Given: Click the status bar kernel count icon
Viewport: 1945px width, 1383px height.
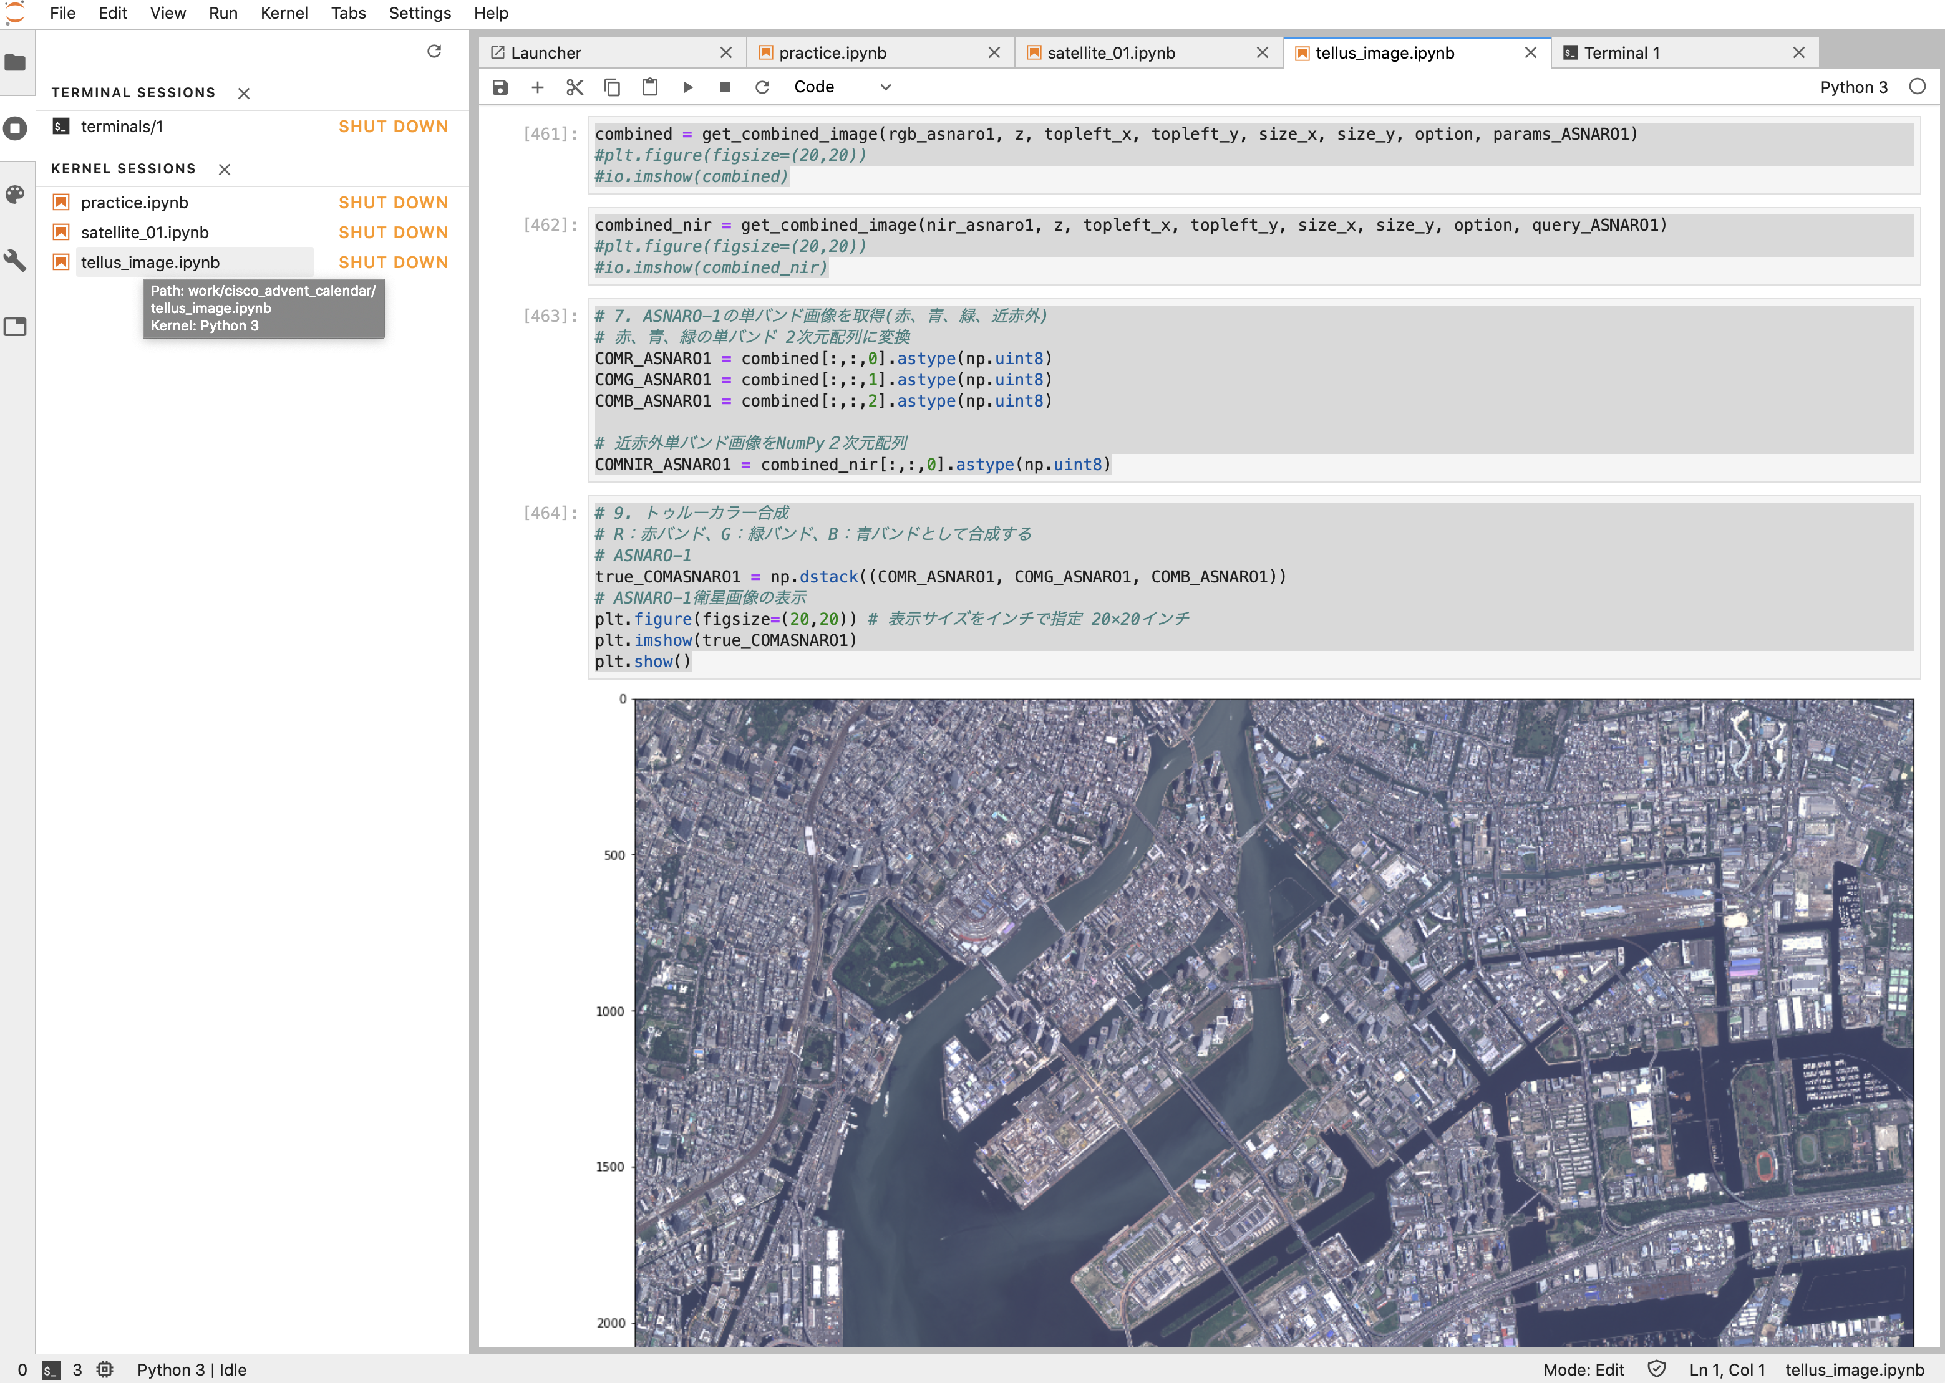Looking at the screenshot, I should pyautogui.click(x=105, y=1369).
